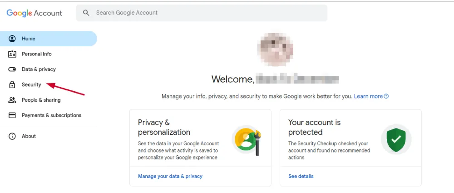The width and height of the screenshot is (454, 193).
Task: Click the Security padlock icon
Action: [x=12, y=84]
